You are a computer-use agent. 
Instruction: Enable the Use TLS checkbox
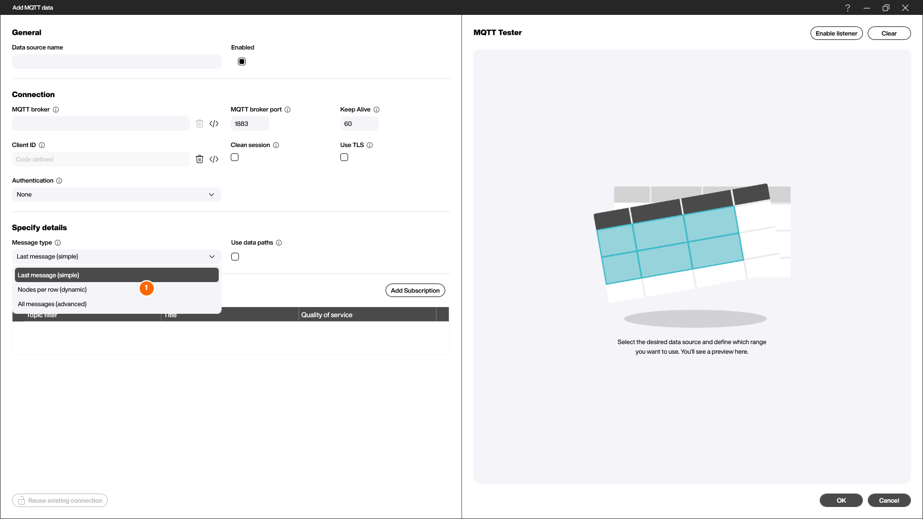pos(344,157)
